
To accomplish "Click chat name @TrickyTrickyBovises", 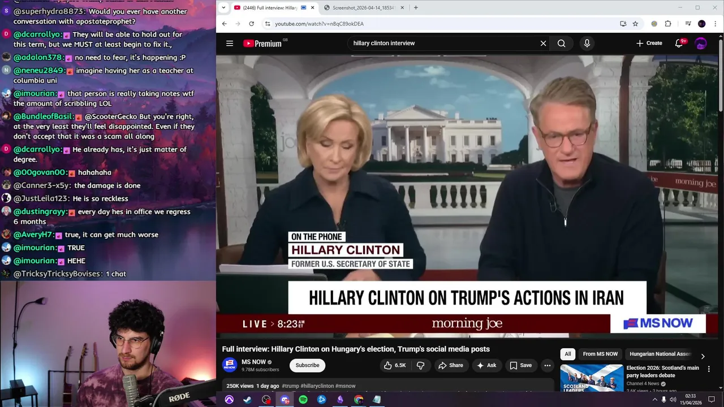I will [x=58, y=274].
